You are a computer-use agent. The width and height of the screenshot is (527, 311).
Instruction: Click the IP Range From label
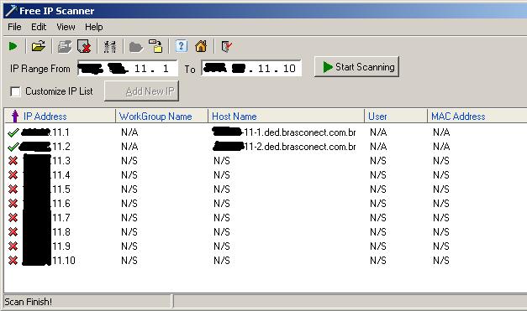[x=40, y=69]
